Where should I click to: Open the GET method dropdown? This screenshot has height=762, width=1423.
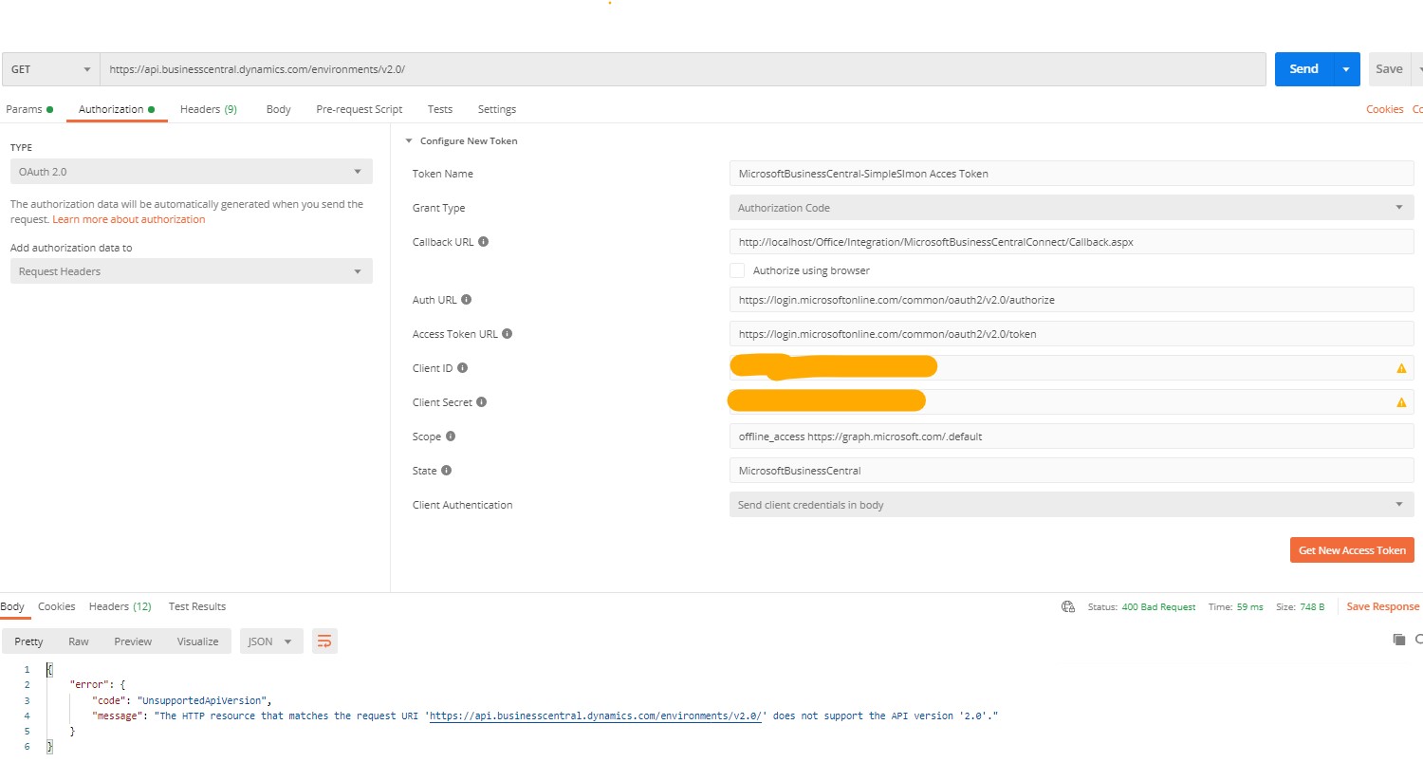point(49,69)
